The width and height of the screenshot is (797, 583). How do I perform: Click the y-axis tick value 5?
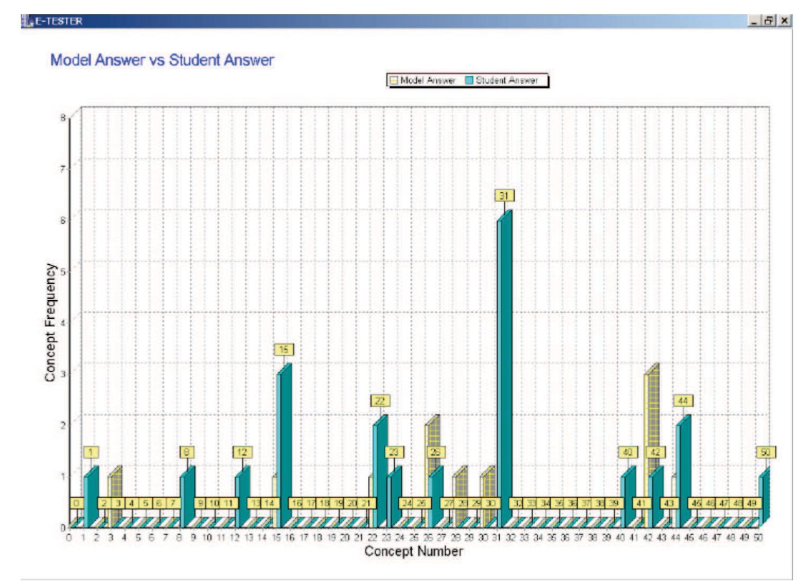63,271
